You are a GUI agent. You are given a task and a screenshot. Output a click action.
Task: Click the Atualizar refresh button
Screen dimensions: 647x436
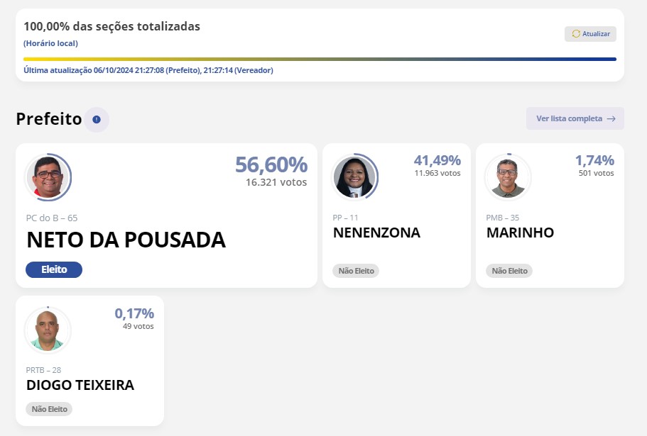(x=590, y=34)
